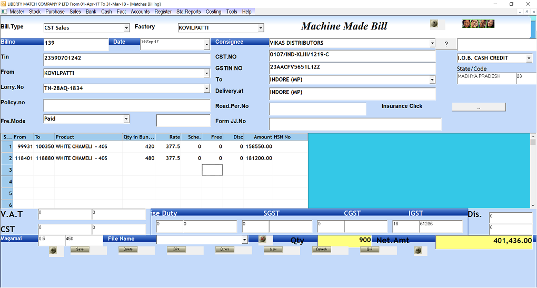The height and width of the screenshot is (288, 537).
Task: Open the Purchase menu
Action: click(55, 12)
